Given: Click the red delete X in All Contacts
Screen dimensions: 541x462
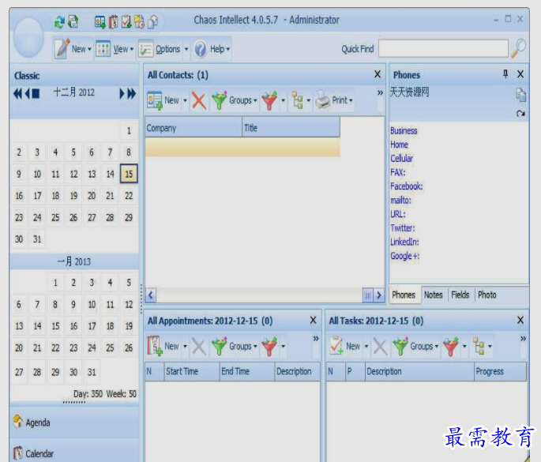Looking at the screenshot, I should [199, 101].
